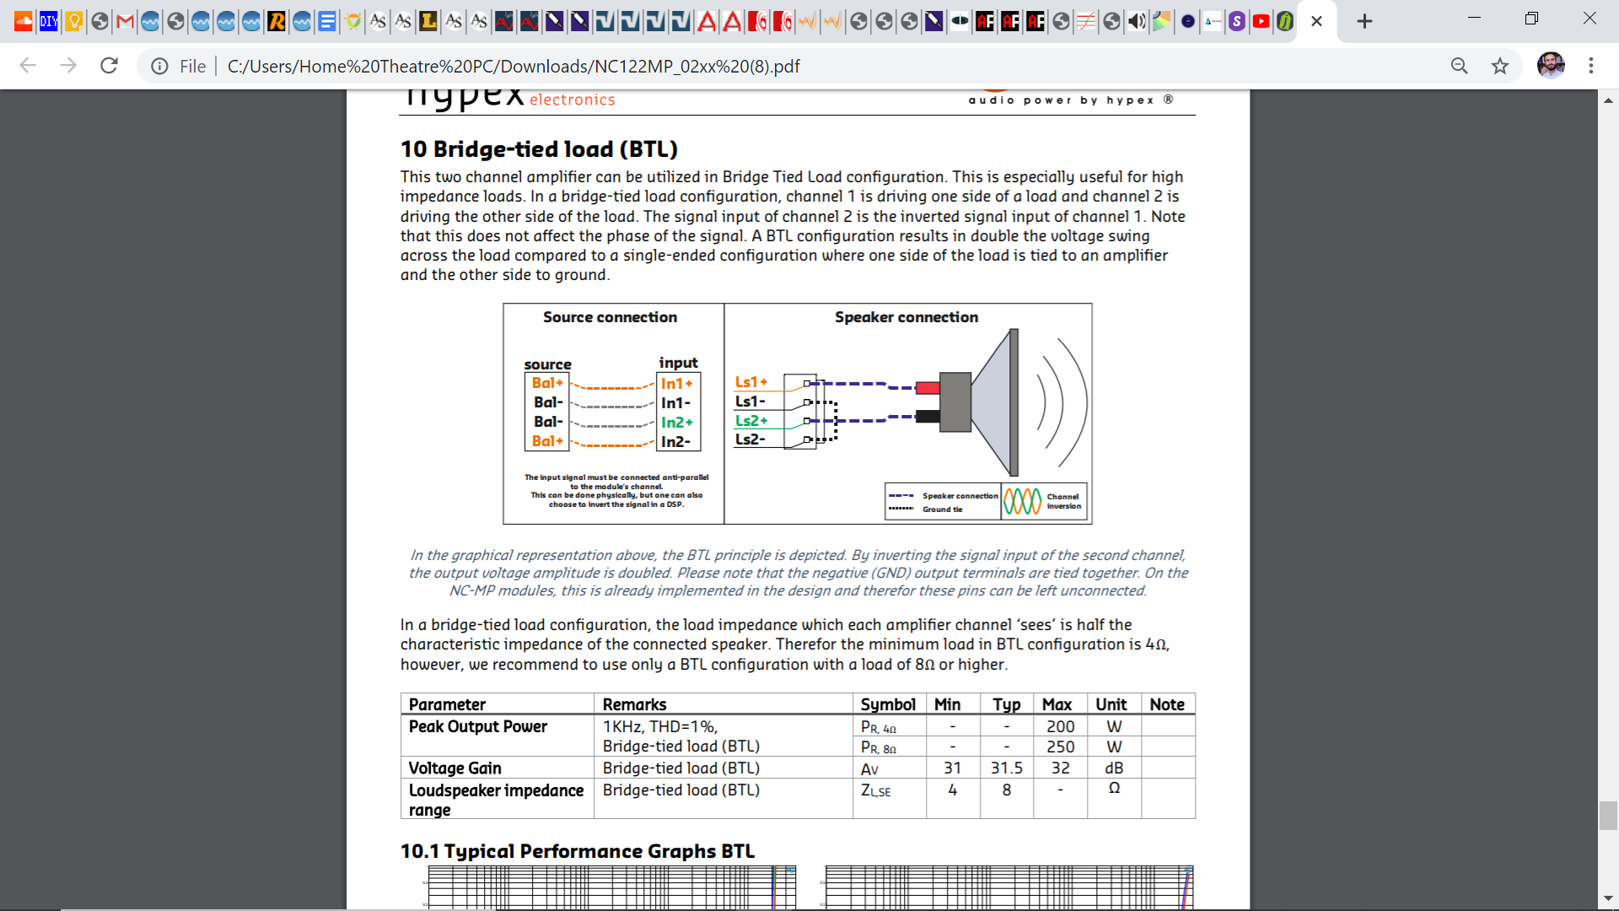Go forward to next page
Viewport: 1619px width, 911px height.
pos(68,66)
